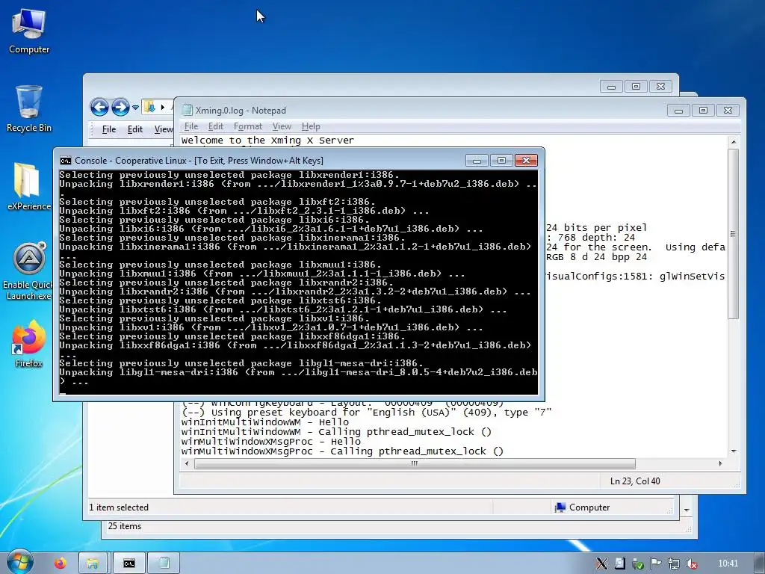
Task: Click '1 item selected' Explorer status text
Action: click(x=119, y=507)
